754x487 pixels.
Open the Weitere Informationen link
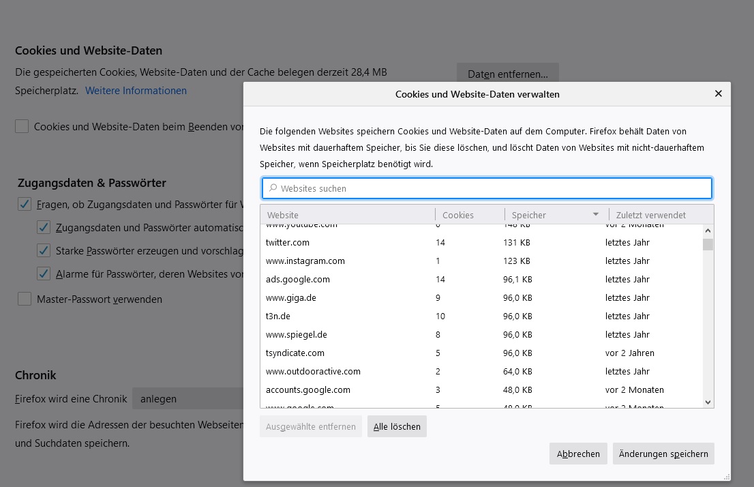[x=136, y=91]
